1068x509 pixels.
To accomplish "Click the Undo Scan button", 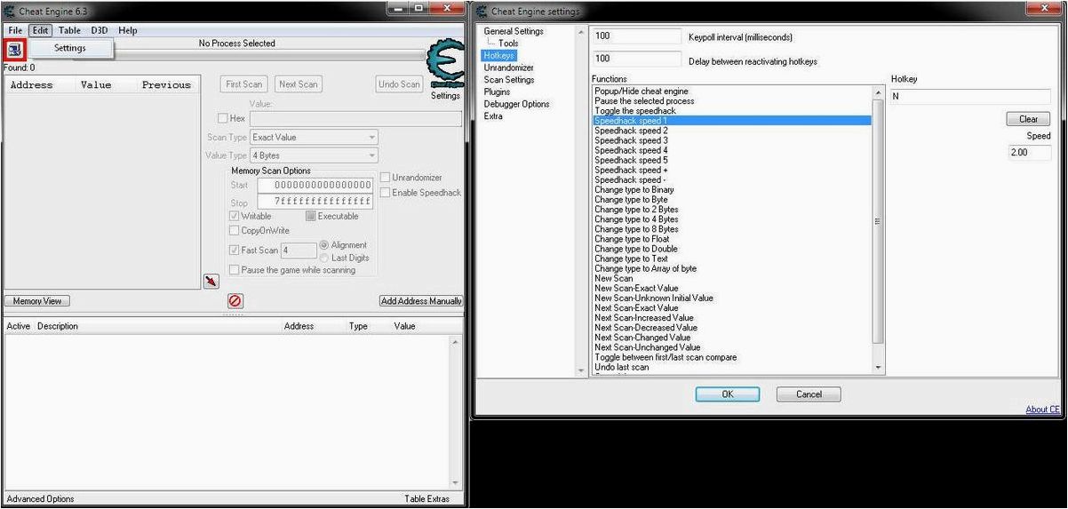I will [399, 84].
